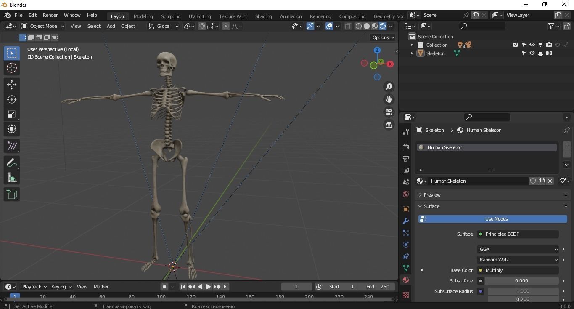Toggle auto keying record button
The image size is (574, 309).
164,287
